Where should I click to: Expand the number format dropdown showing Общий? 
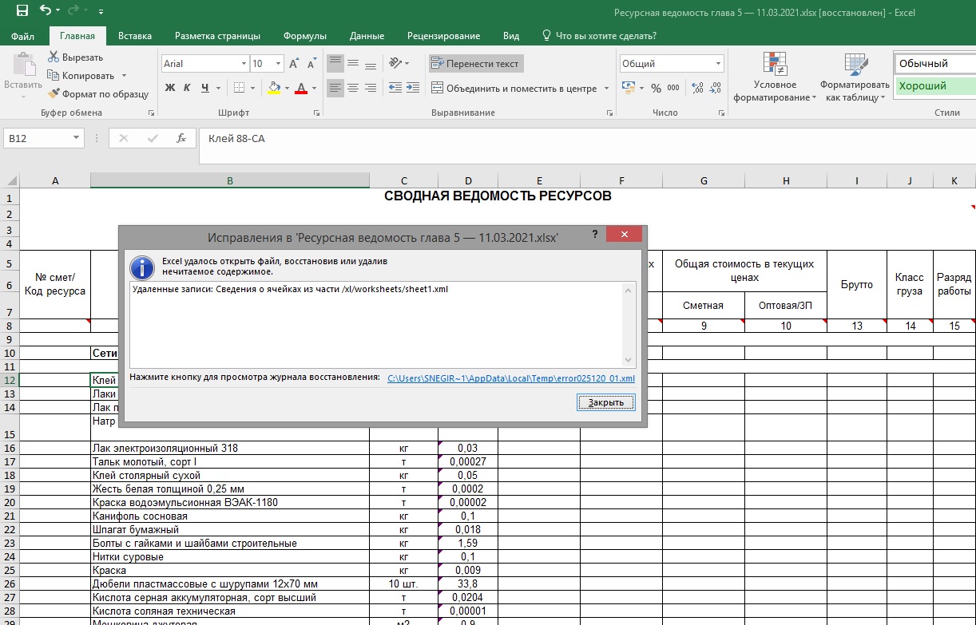tap(719, 64)
